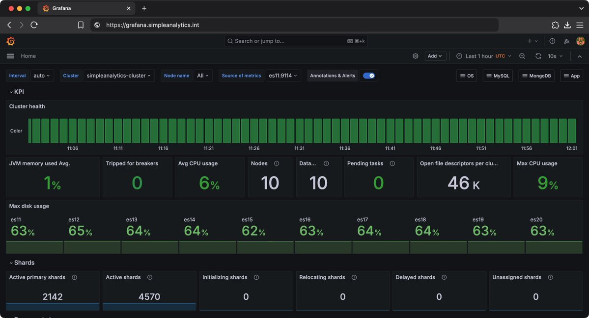
Task: Open the Last 1 hour time picker
Action: [x=483, y=56]
